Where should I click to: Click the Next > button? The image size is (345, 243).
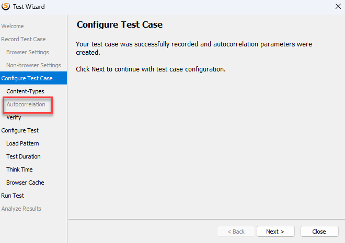pos(275,232)
